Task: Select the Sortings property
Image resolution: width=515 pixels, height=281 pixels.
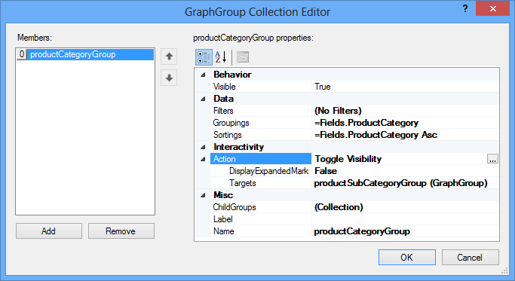Action: click(261, 135)
